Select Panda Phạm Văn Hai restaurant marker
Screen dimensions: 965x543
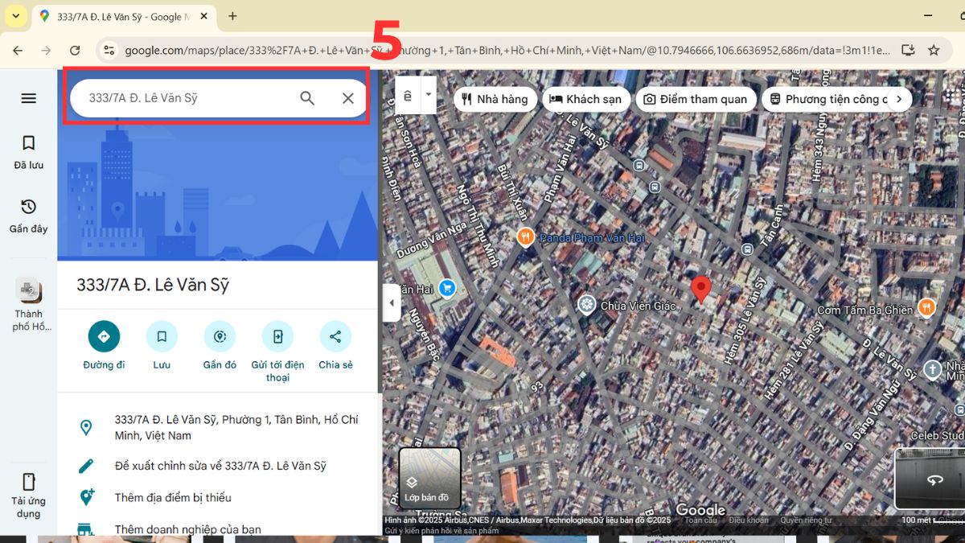point(525,237)
